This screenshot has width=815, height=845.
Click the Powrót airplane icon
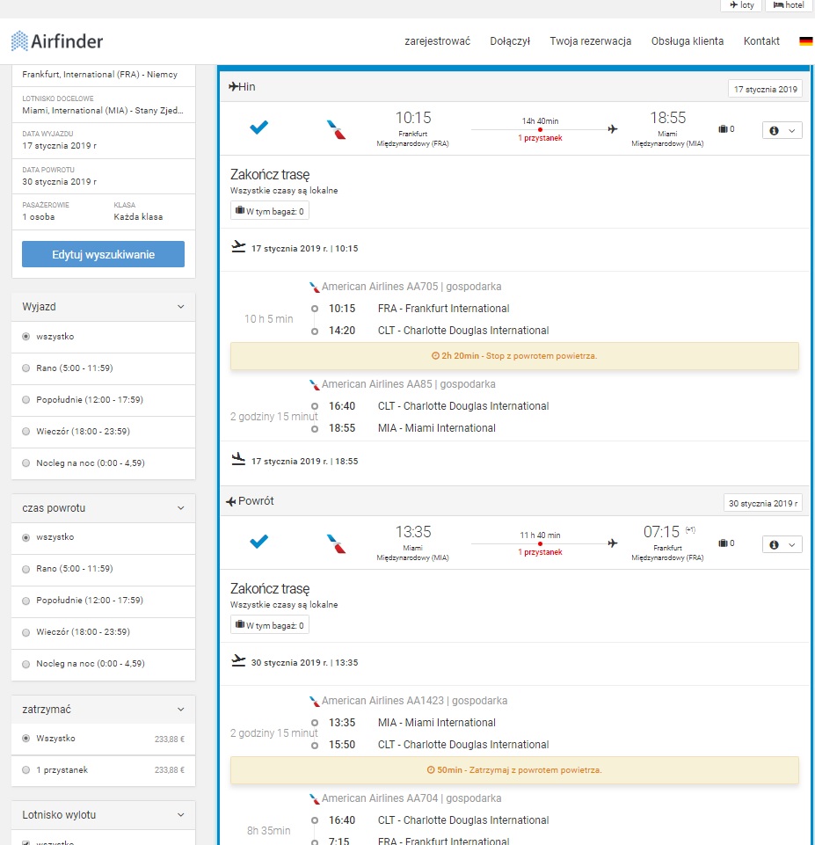231,501
